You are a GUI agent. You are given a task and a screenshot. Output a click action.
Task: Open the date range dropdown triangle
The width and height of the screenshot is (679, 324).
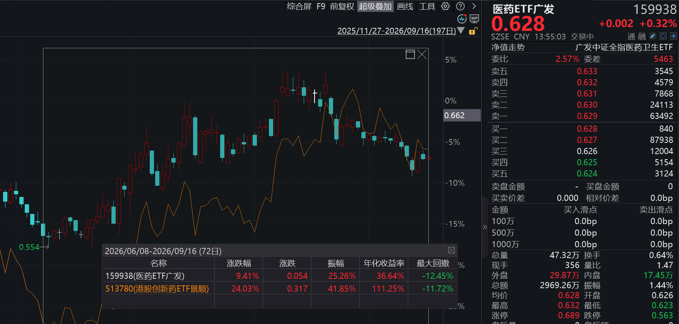(x=461, y=31)
